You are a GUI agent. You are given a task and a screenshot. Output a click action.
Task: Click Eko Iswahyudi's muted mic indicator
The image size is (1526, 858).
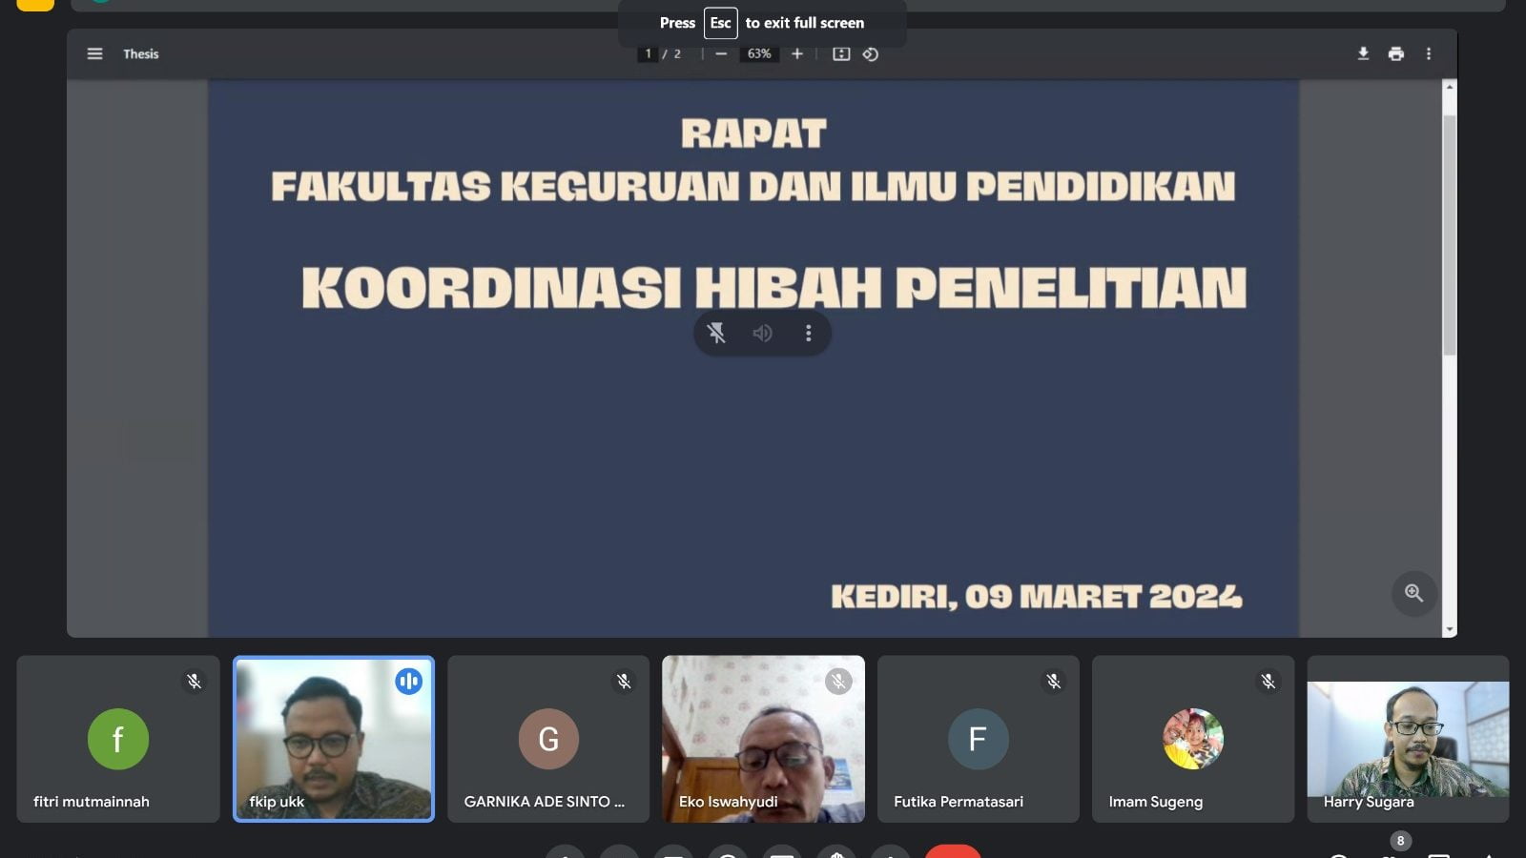click(838, 682)
